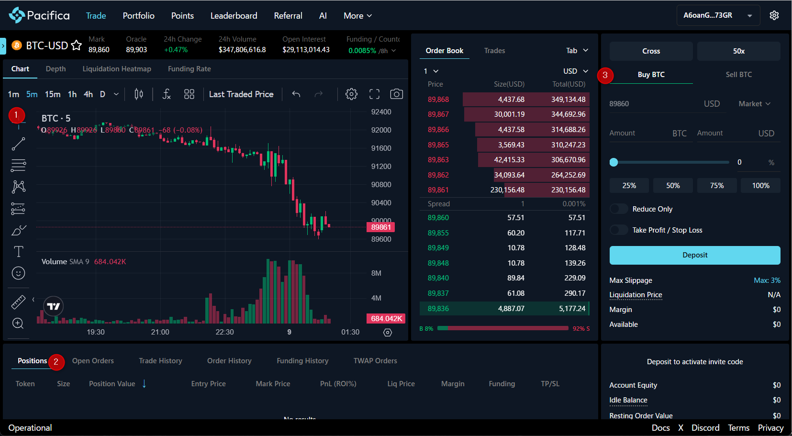Take a chart snapshot with camera icon
This screenshot has height=436, width=792.
(x=396, y=94)
